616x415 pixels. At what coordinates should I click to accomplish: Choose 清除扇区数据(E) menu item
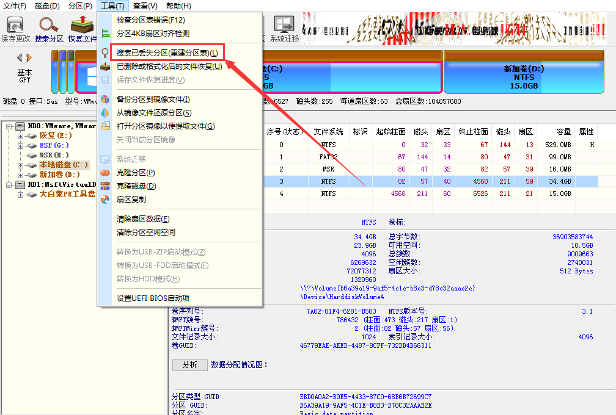[180, 219]
